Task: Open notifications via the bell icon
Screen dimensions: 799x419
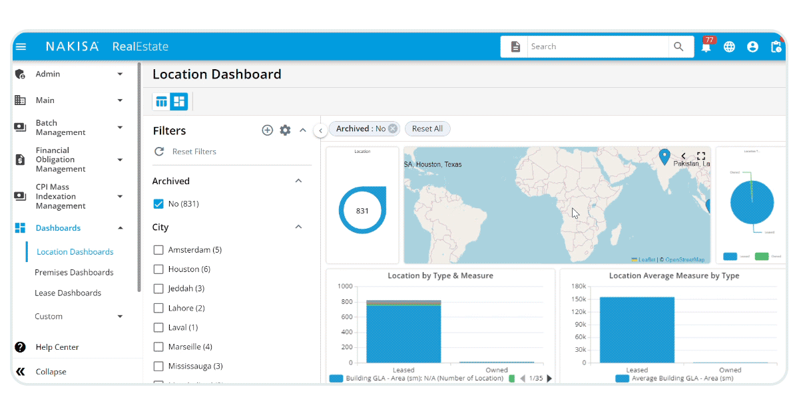Action: [x=706, y=47]
